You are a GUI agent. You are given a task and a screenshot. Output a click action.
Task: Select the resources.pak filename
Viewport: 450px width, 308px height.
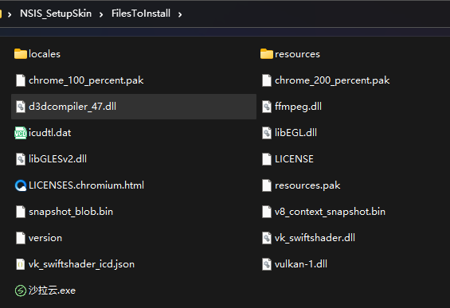click(307, 185)
